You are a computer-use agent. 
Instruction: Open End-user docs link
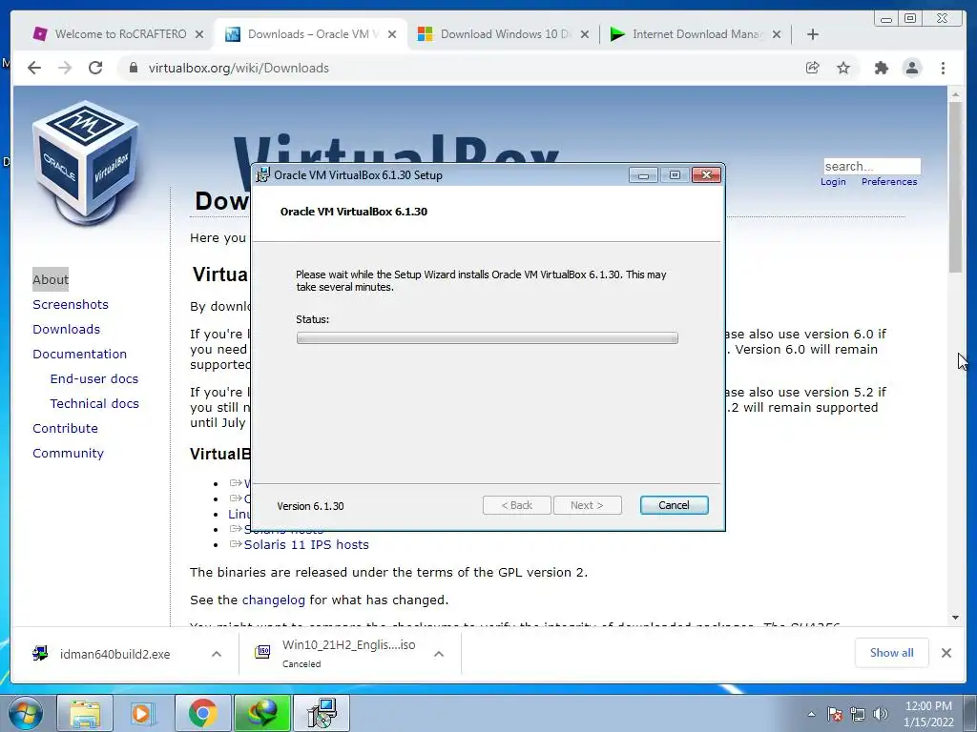[94, 379]
